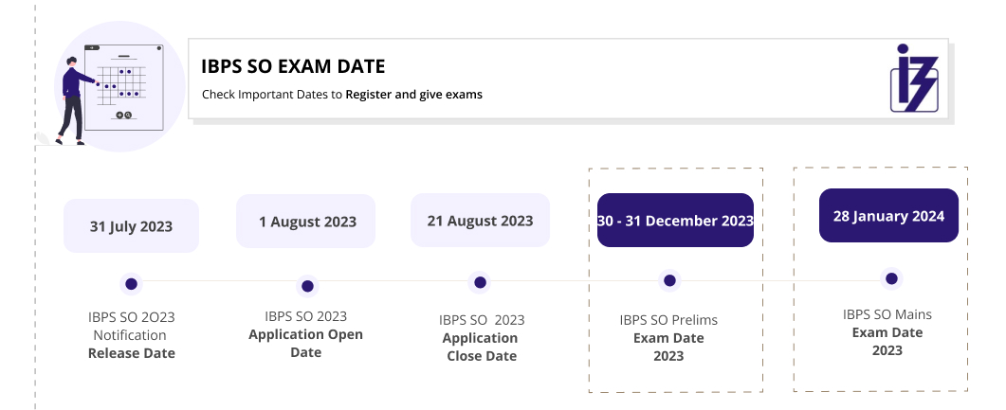Click the Prelims Exam Date timeline dot
Screen dimensions: 1006x410
669,280
